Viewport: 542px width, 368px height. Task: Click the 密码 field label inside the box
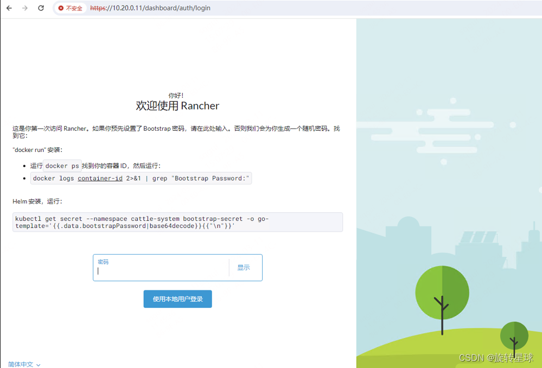(x=104, y=262)
